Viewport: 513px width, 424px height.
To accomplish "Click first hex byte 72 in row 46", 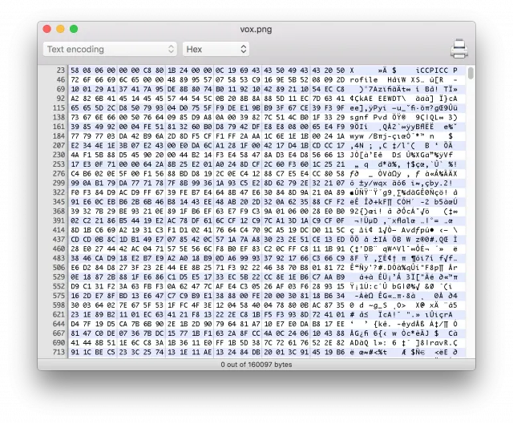I will (75, 80).
